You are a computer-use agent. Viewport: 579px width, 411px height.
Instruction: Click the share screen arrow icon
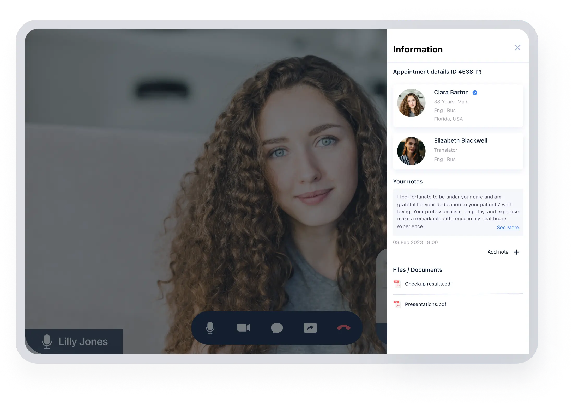point(310,328)
